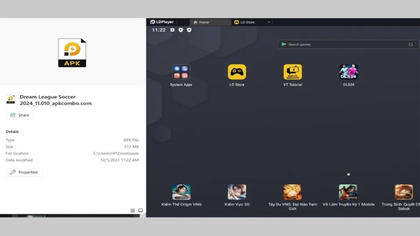Click the file location path C:\Users\HP\Downloads
Screen dimensions: 420x236
[116, 153]
